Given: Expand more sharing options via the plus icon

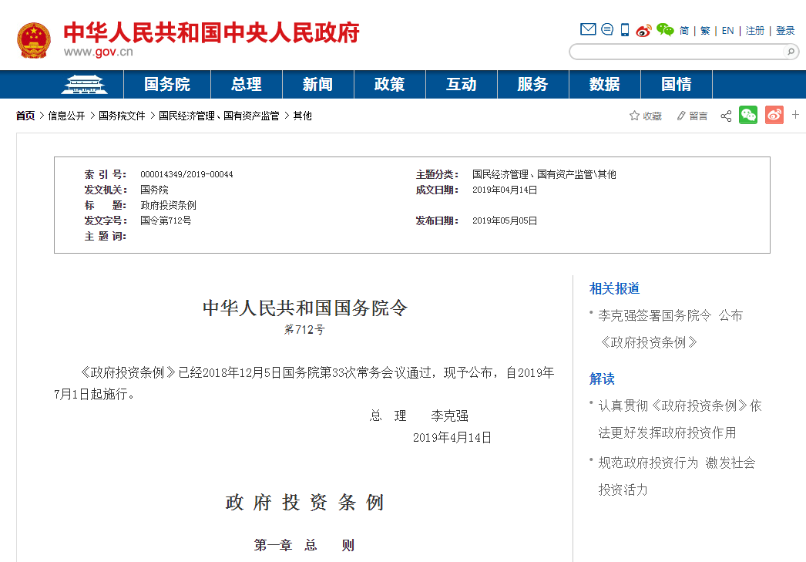Looking at the screenshot, I should point(795,115).
